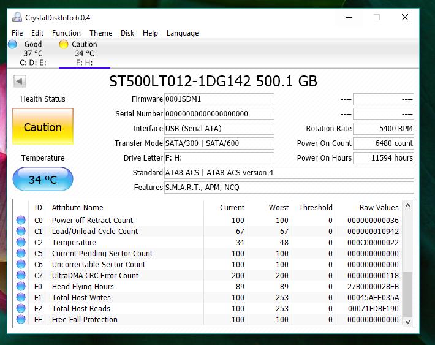Viewport: 435px width, 345px height.
Task: Click the Power On Hours 11594 field
Action: tap(384, 158)
